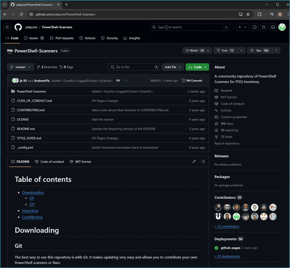This screenshot has height=268, width=290.
Task: Star the repository
Action: pyautogui.click(x=260, y=51)
